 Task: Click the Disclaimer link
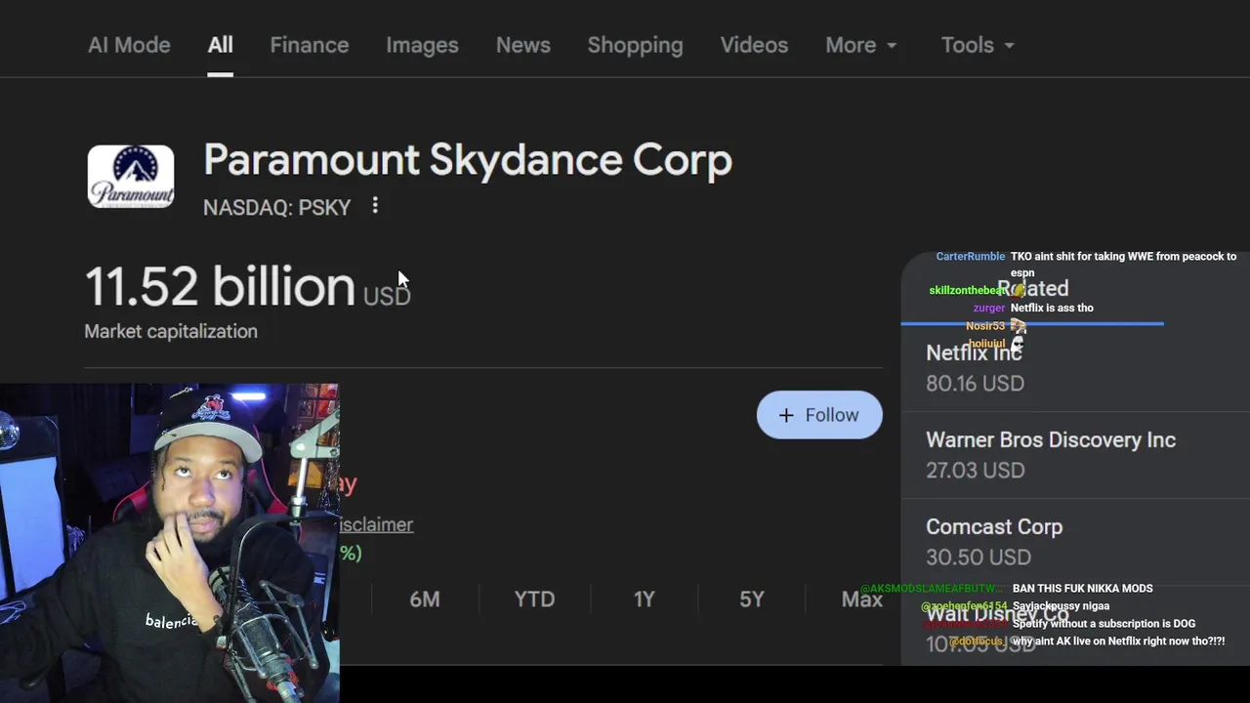click(377, 524)
